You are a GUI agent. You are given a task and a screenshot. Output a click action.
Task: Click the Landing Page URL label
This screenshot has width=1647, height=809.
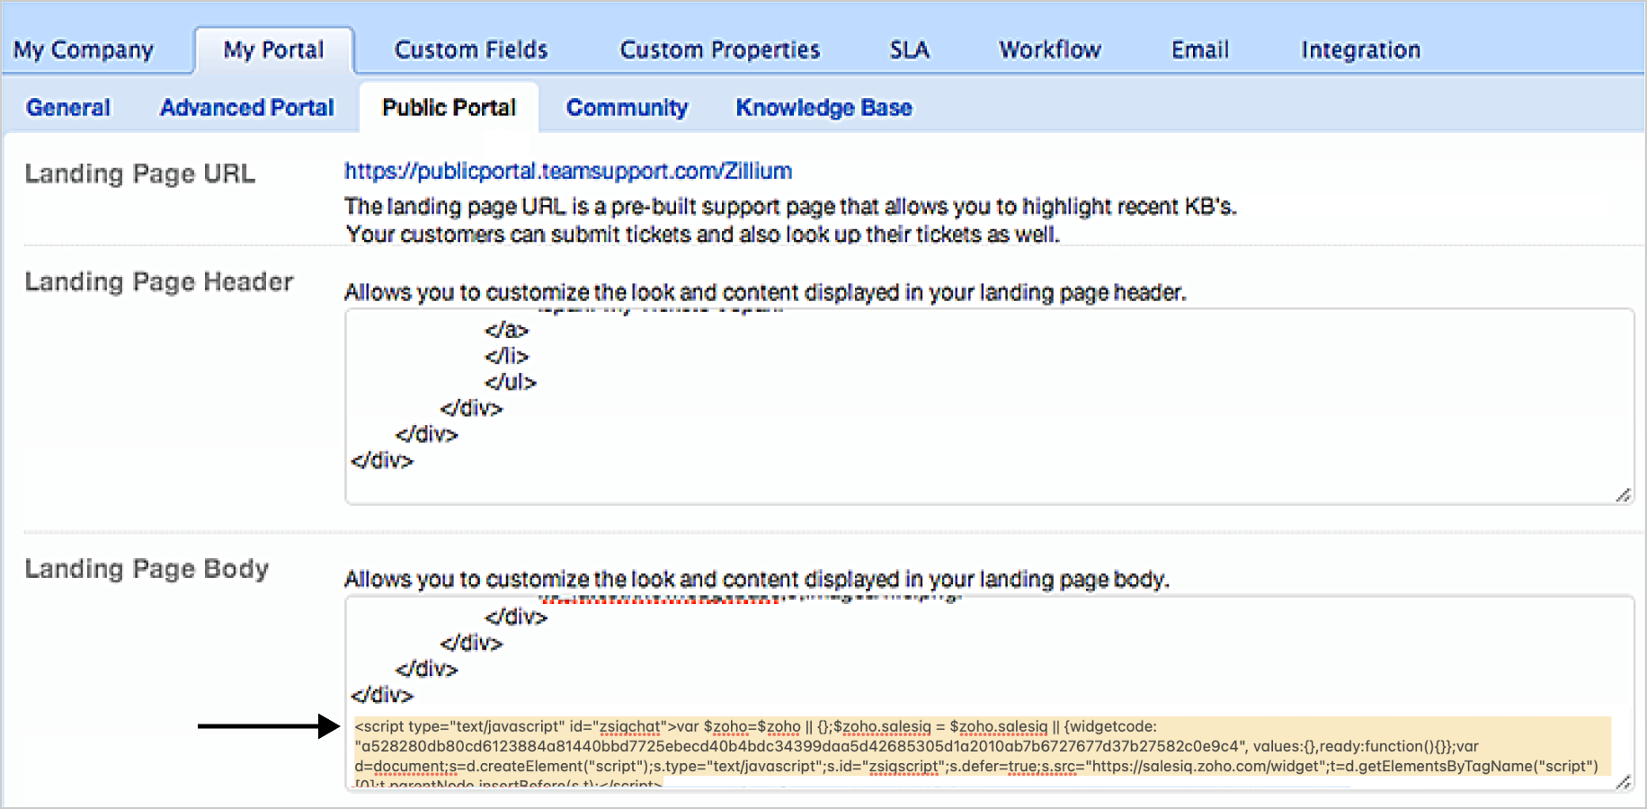[140, 173]
